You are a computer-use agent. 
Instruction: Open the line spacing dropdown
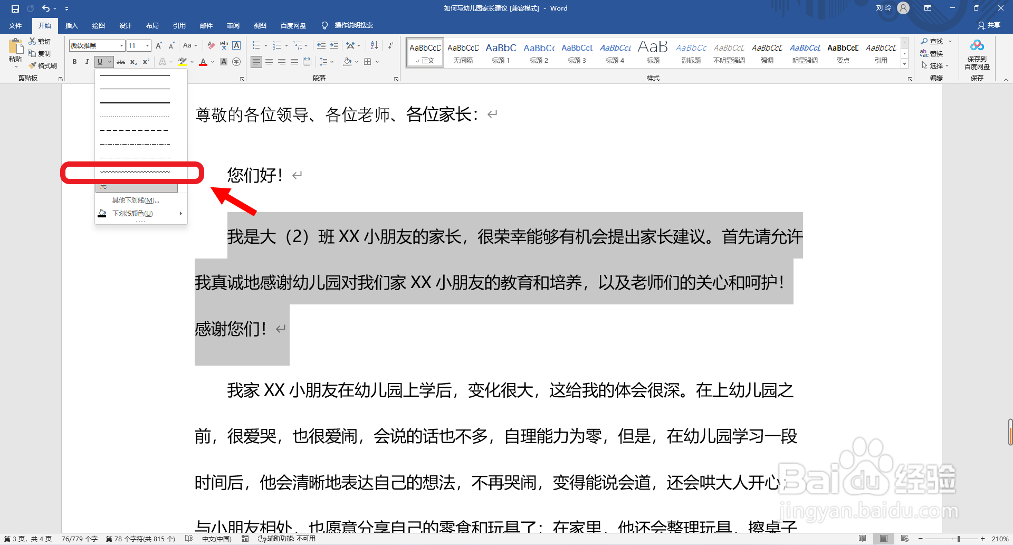click(326, 62)
